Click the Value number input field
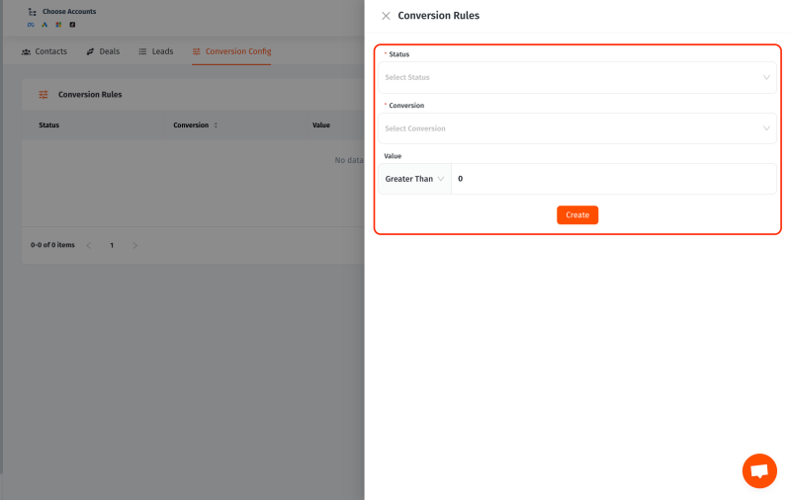791x500 pixels. point(613,179)
